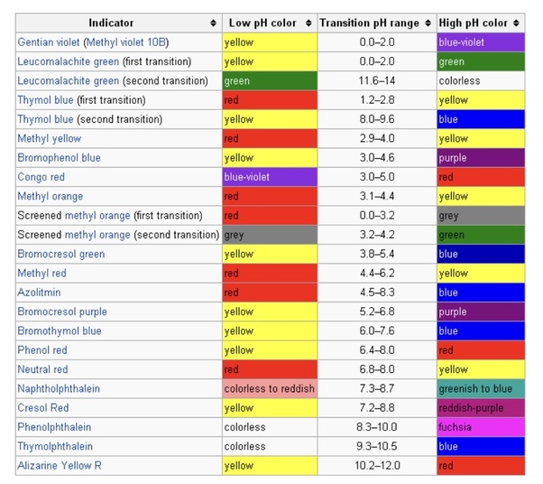Sort table by Indicator column arrows
The image size is (543, 484).
tap(213, 22)
